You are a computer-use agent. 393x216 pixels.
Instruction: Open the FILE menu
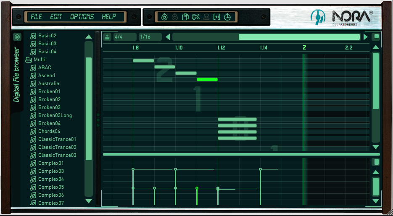[x=36, y=17]
